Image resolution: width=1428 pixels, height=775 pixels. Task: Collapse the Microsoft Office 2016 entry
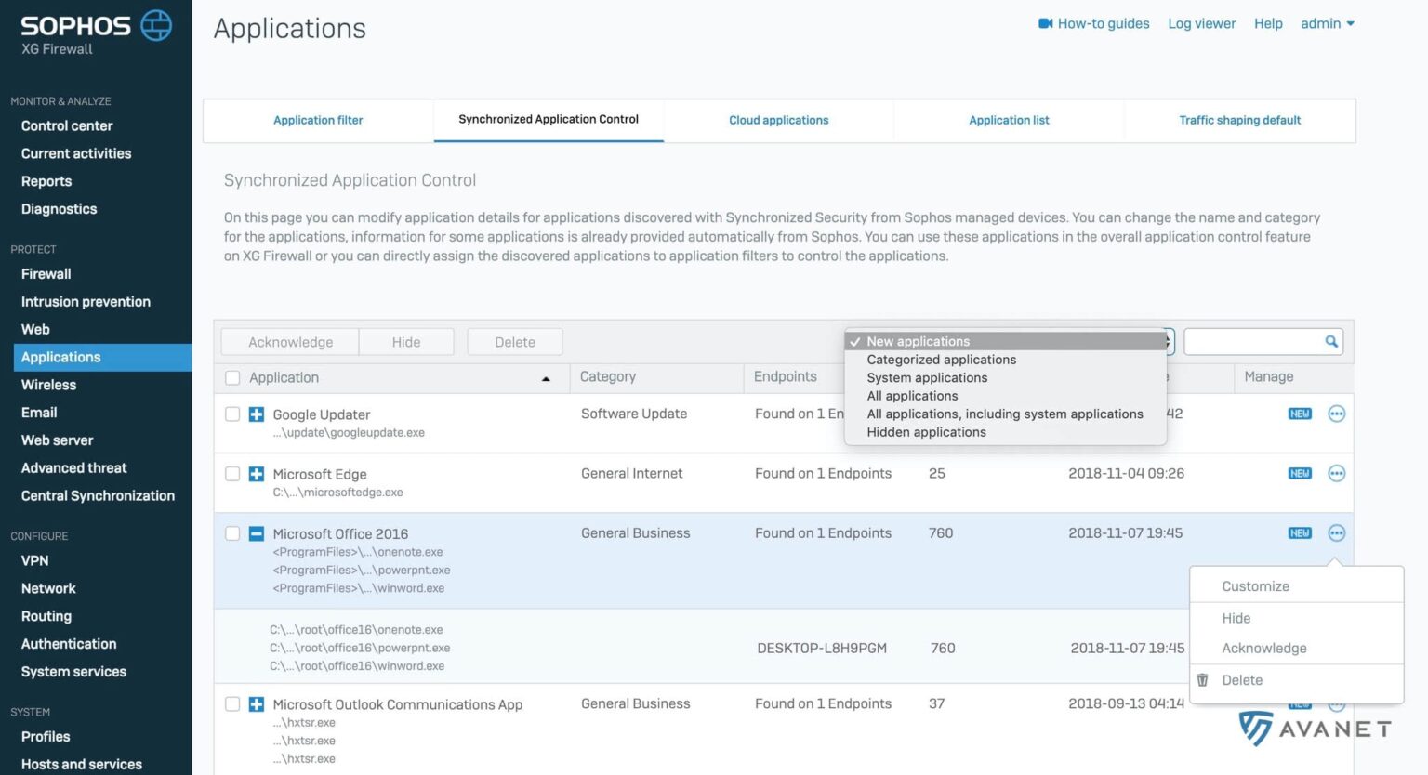coord(256,533)
